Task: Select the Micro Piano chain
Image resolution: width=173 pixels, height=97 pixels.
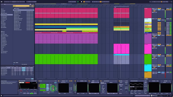Action: (x=43, y=86)
